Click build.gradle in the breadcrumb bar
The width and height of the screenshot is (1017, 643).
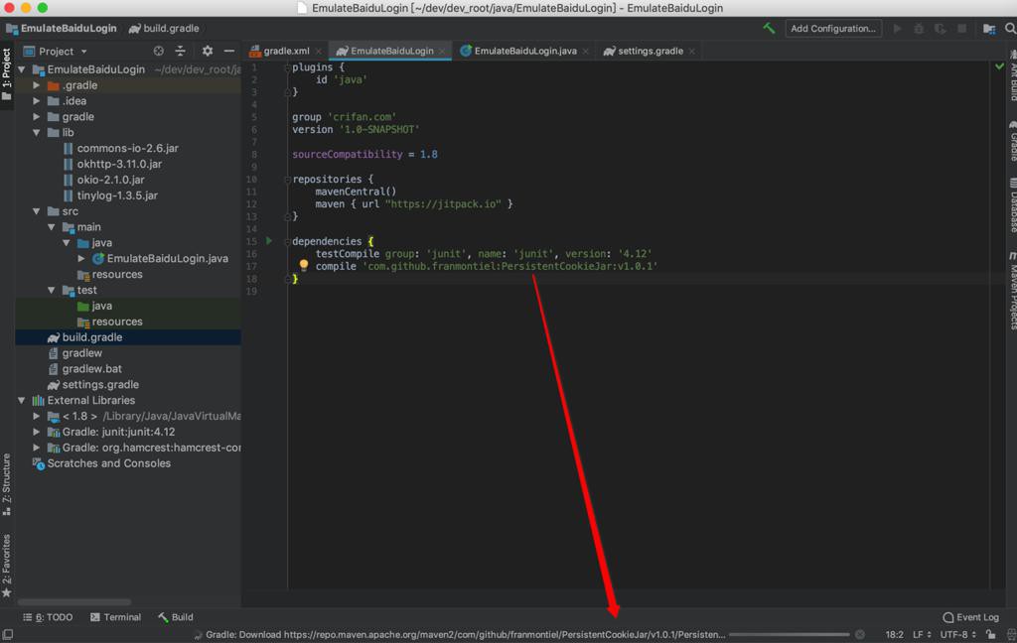[x=164, y=28]
